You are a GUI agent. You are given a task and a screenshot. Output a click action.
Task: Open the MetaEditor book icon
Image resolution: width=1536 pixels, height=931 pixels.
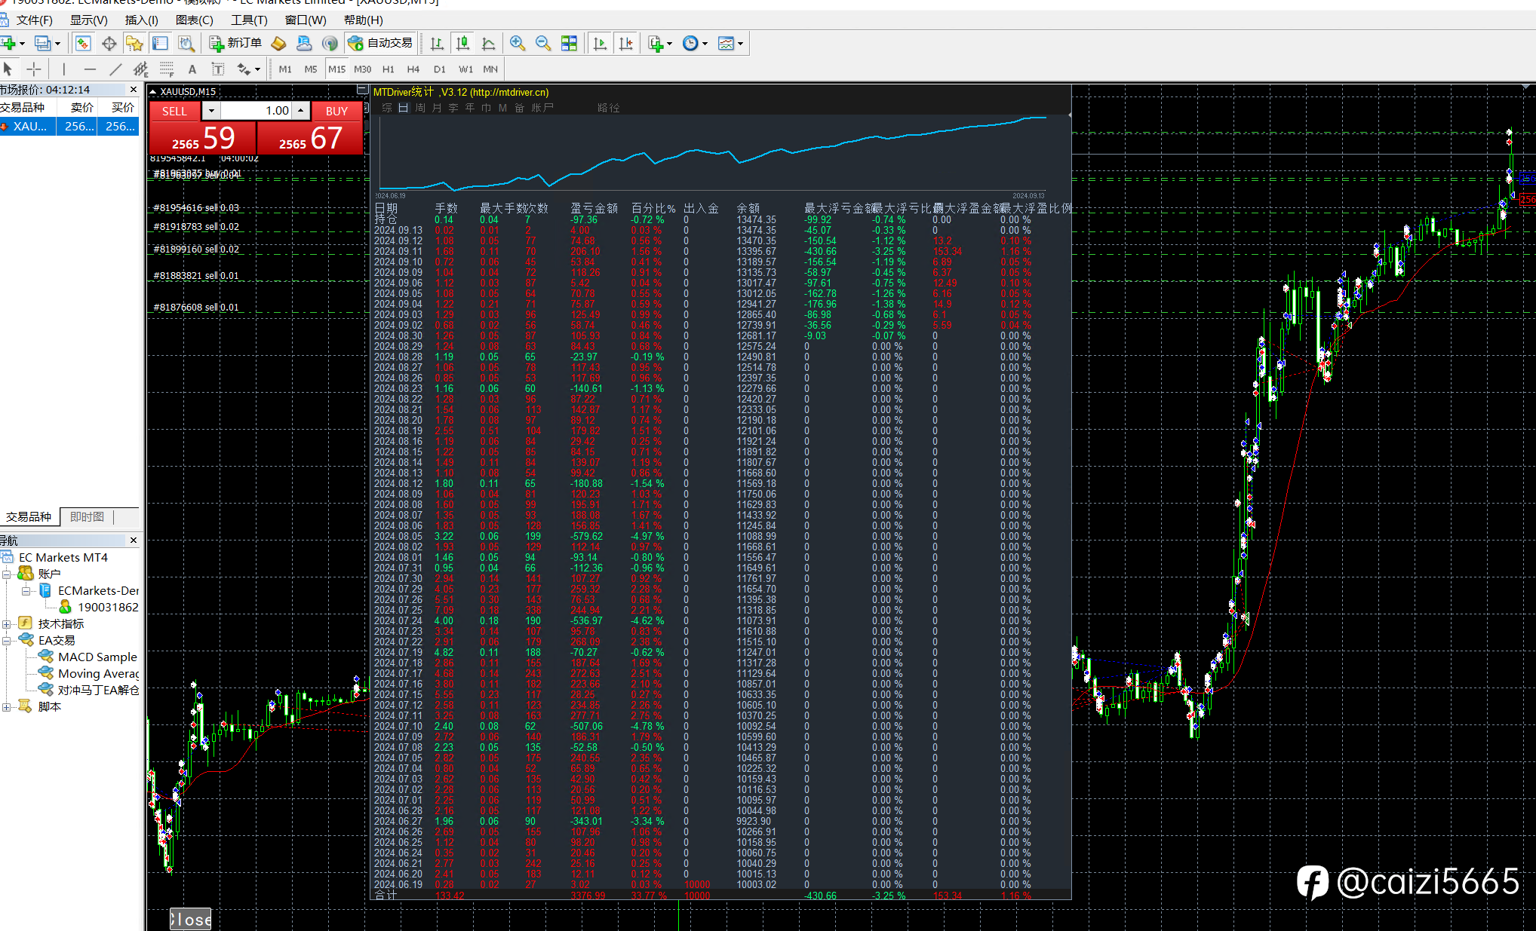[x=278, y=44]
